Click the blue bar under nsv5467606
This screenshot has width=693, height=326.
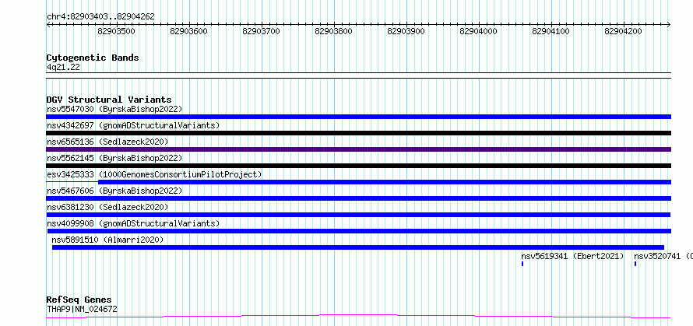pyautogui.click(x=358, y=198)
